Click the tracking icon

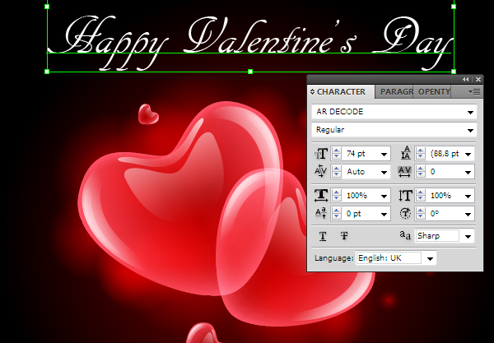pyautogui.click(x=405, y=172)
